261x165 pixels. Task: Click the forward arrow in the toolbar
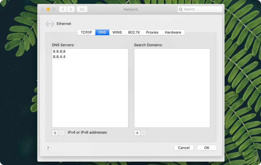[71, 9]
